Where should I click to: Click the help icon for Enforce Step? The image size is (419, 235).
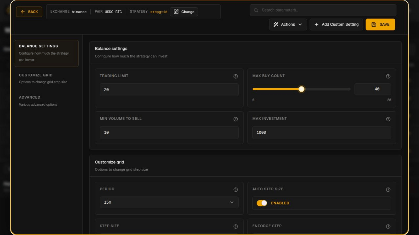(x=388, y=226)
